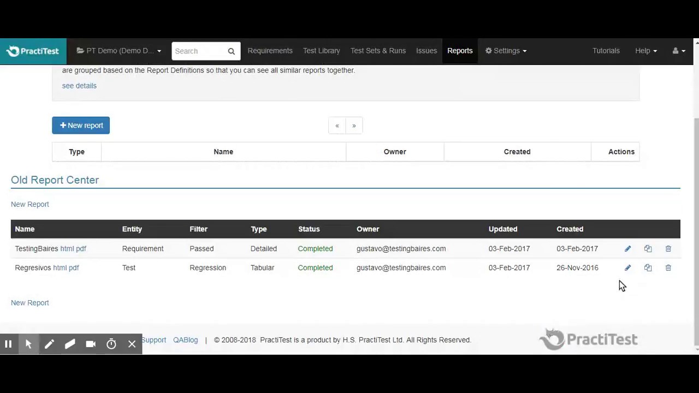Clone the TestingBaires report with copy icon
The width and height of the screenshot is (699, 393).
pyautogui.click(x=648, y=249)
